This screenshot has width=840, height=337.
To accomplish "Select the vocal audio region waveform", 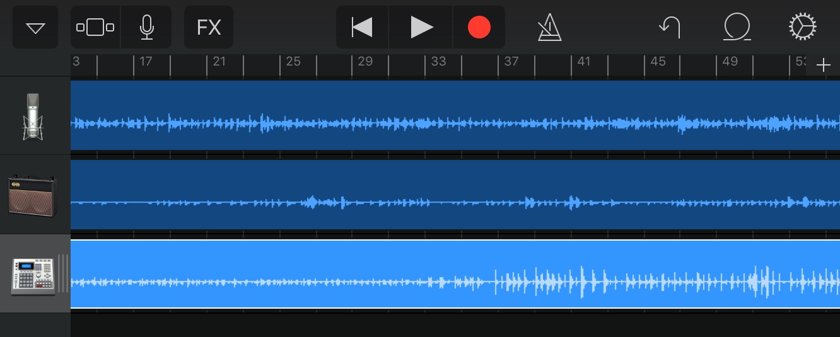I will point(454,115).
